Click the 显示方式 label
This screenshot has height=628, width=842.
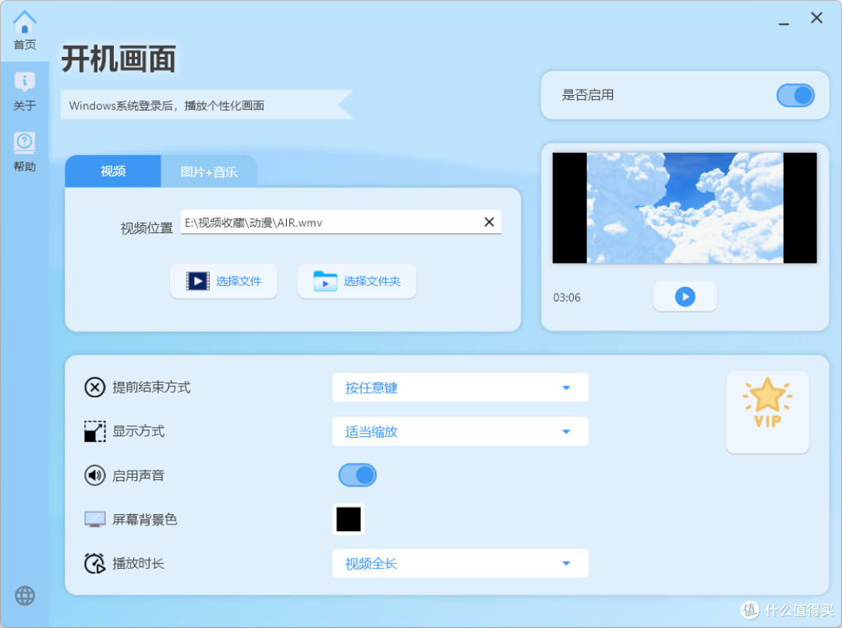[138, 431]
